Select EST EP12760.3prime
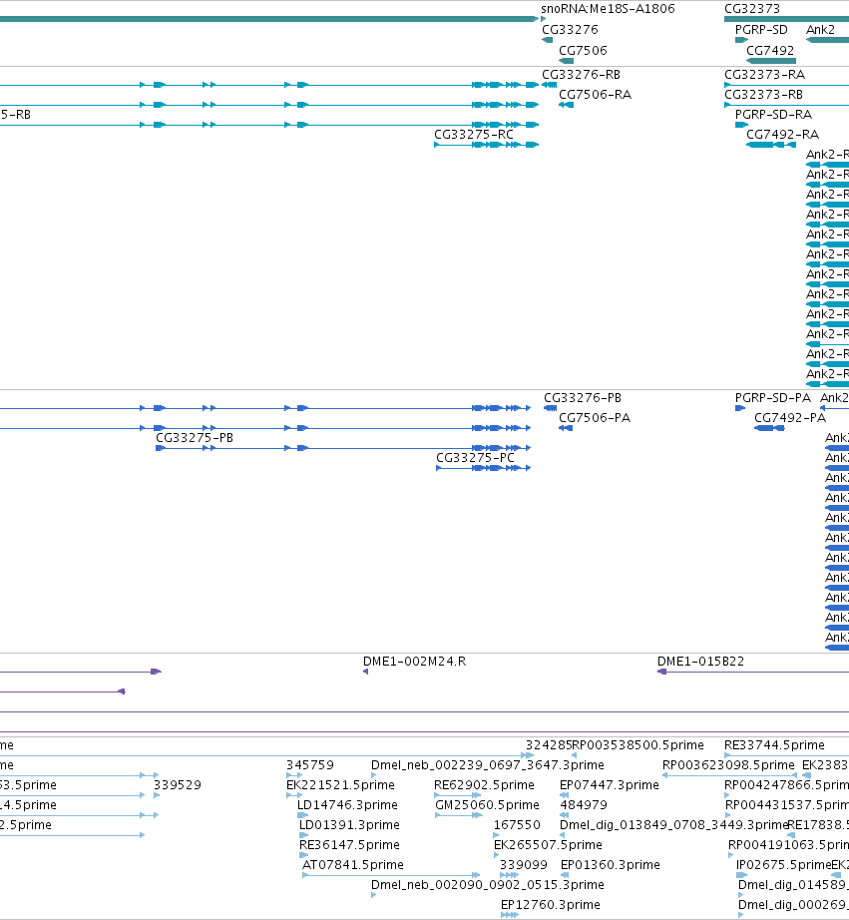 click(x=551, y=905)
